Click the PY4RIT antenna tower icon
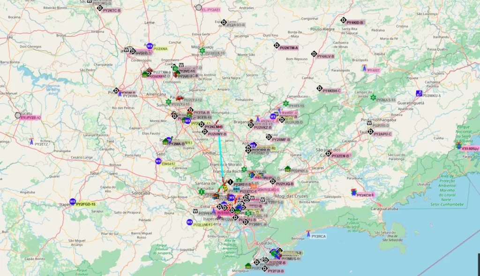Image resolution: width=480 pixels, height=276 pixels. [364, 69]
